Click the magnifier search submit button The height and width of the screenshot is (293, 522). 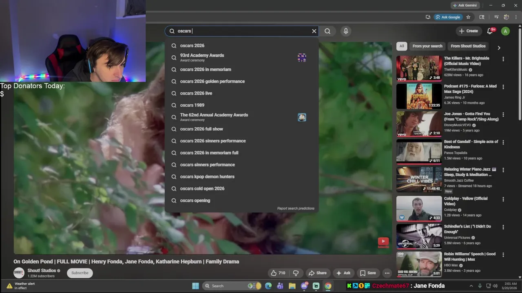[x=327, y=31]
